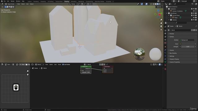Open the World properties tab icon
198x111 pixels.
pos(165,43)
